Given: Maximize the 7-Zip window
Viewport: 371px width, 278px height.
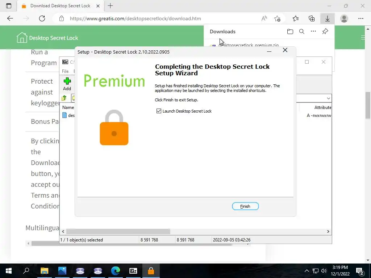Looking at the screenshot, I should click(307, 62).
